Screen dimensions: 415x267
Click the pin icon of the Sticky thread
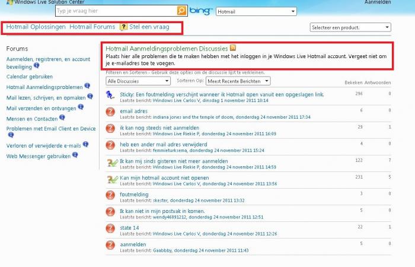click(x=110, y=95)
